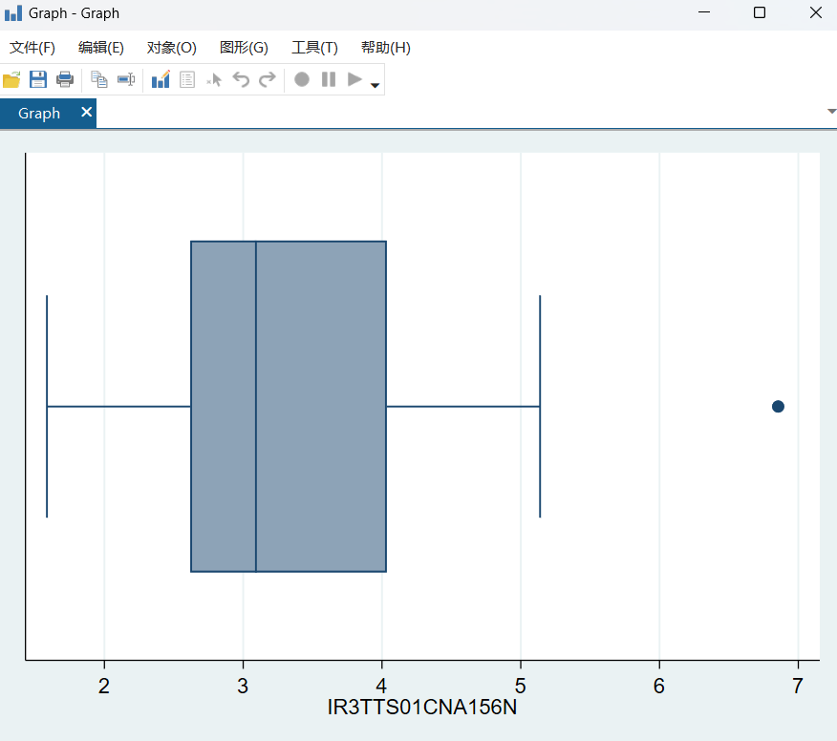Click the outlier dot in the box plot
837x741 pixels.
point(778,407)
